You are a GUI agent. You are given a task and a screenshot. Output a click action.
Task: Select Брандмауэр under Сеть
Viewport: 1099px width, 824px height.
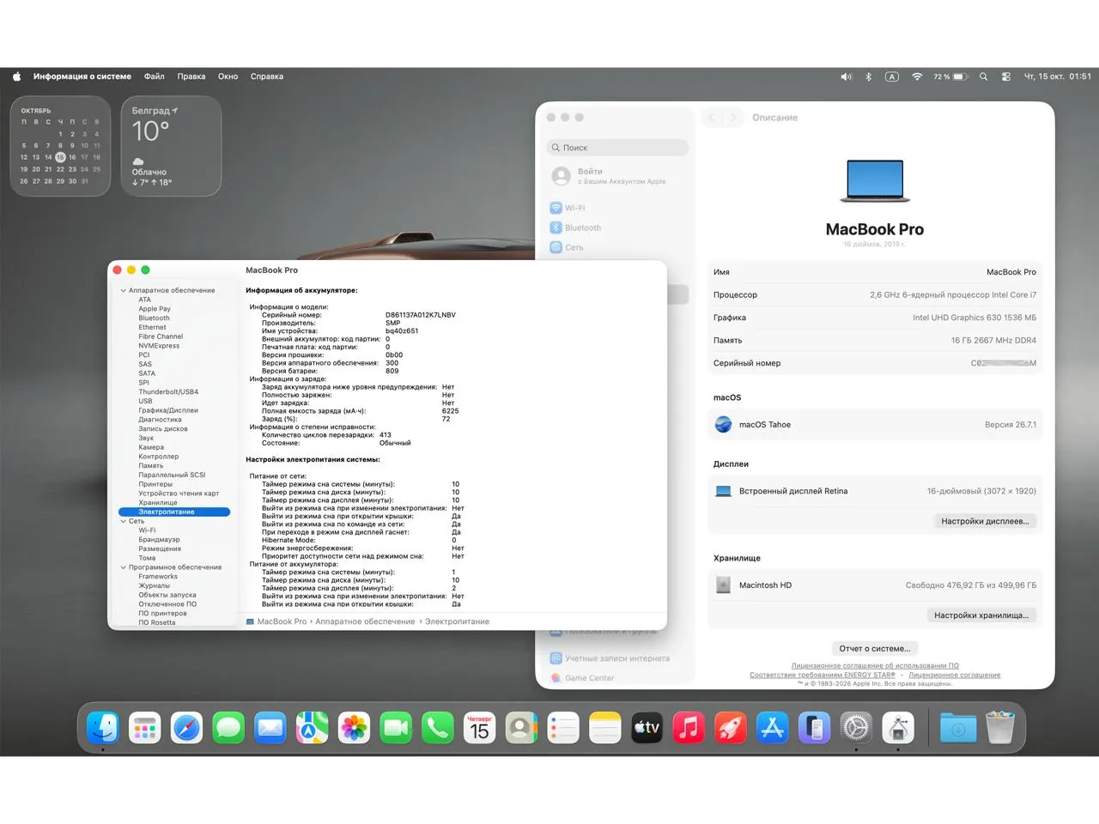[159, 540]
